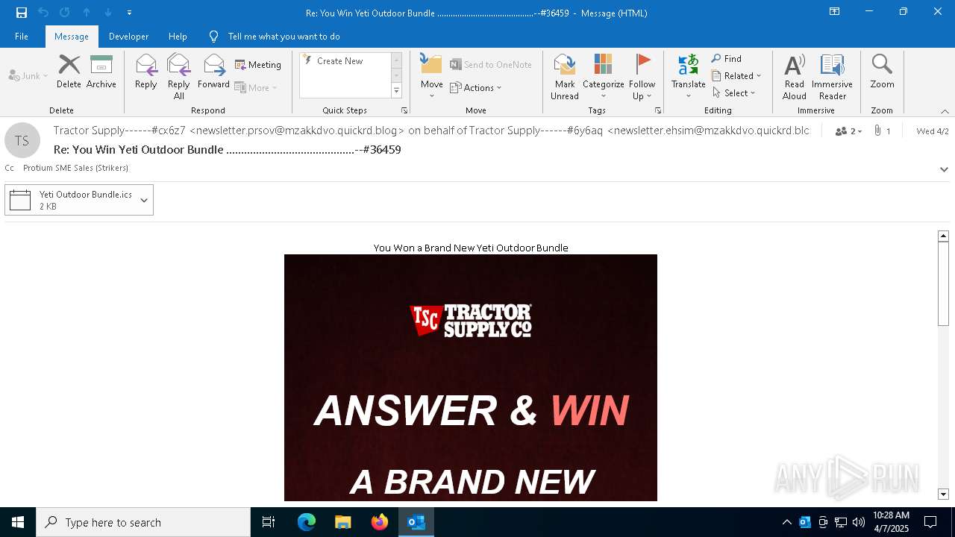This screenshot has height=537, width=955.
Task: Reply with Meeting
Action: [x=258, y=65]
